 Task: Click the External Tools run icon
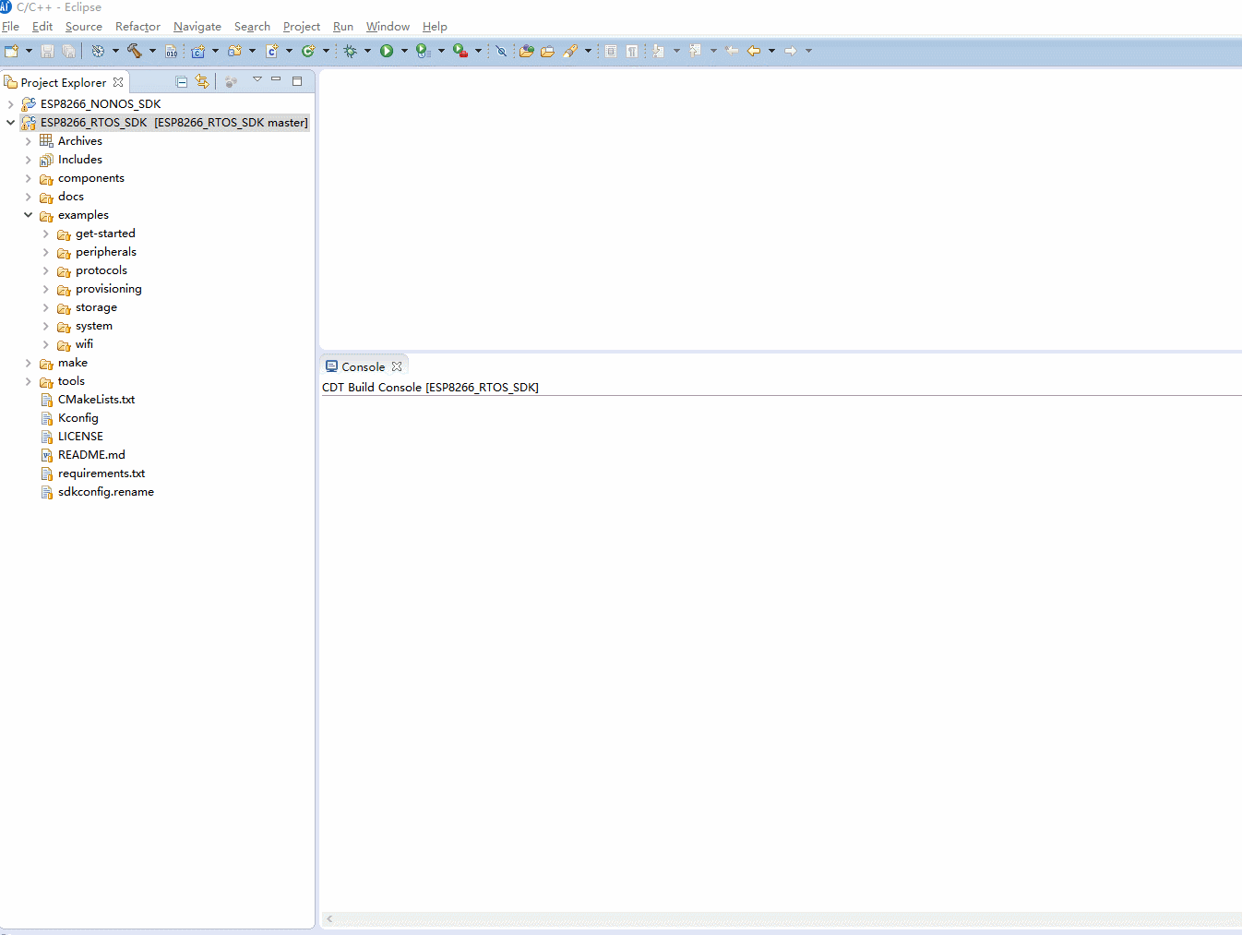pos(460,51)
